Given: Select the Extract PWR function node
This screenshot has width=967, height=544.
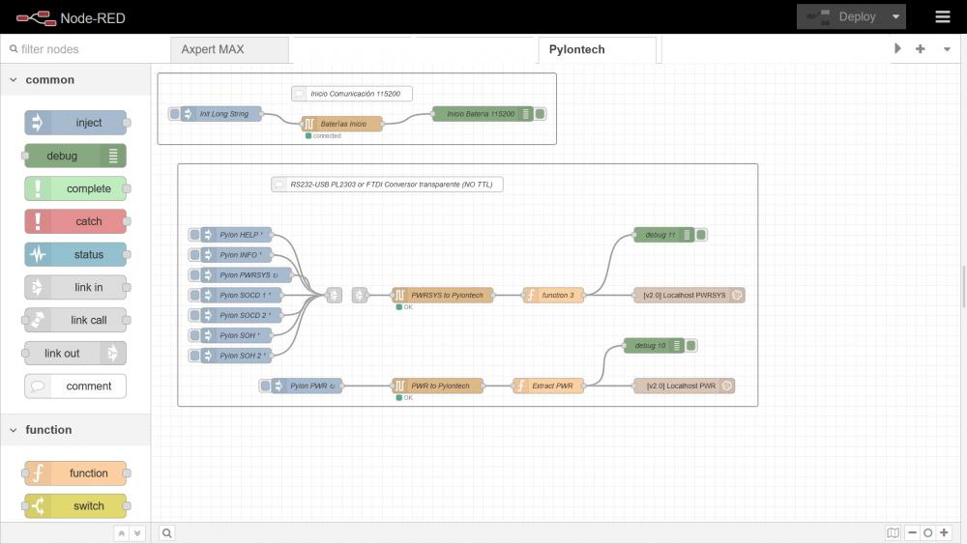Looking at the screenshot, I should click(x=548, y=386).
